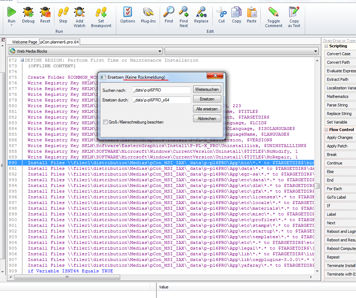Click the Alle ersetzen button
The width and height of the screenshot is (356, 298).
coord(207,109)
